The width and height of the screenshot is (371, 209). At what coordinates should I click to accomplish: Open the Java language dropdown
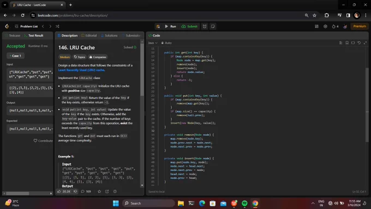[152, 43]
